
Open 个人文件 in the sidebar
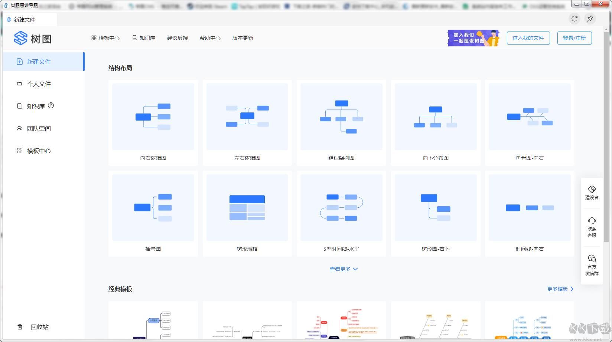[x=44, y=84]
